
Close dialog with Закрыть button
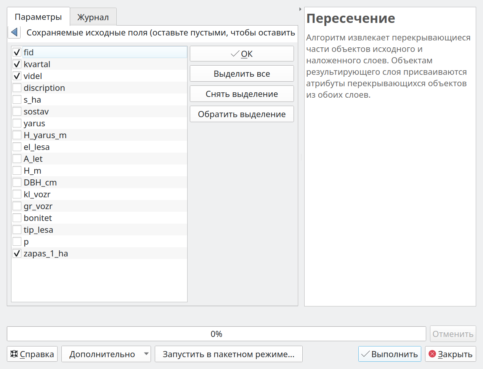click(451, 354)
